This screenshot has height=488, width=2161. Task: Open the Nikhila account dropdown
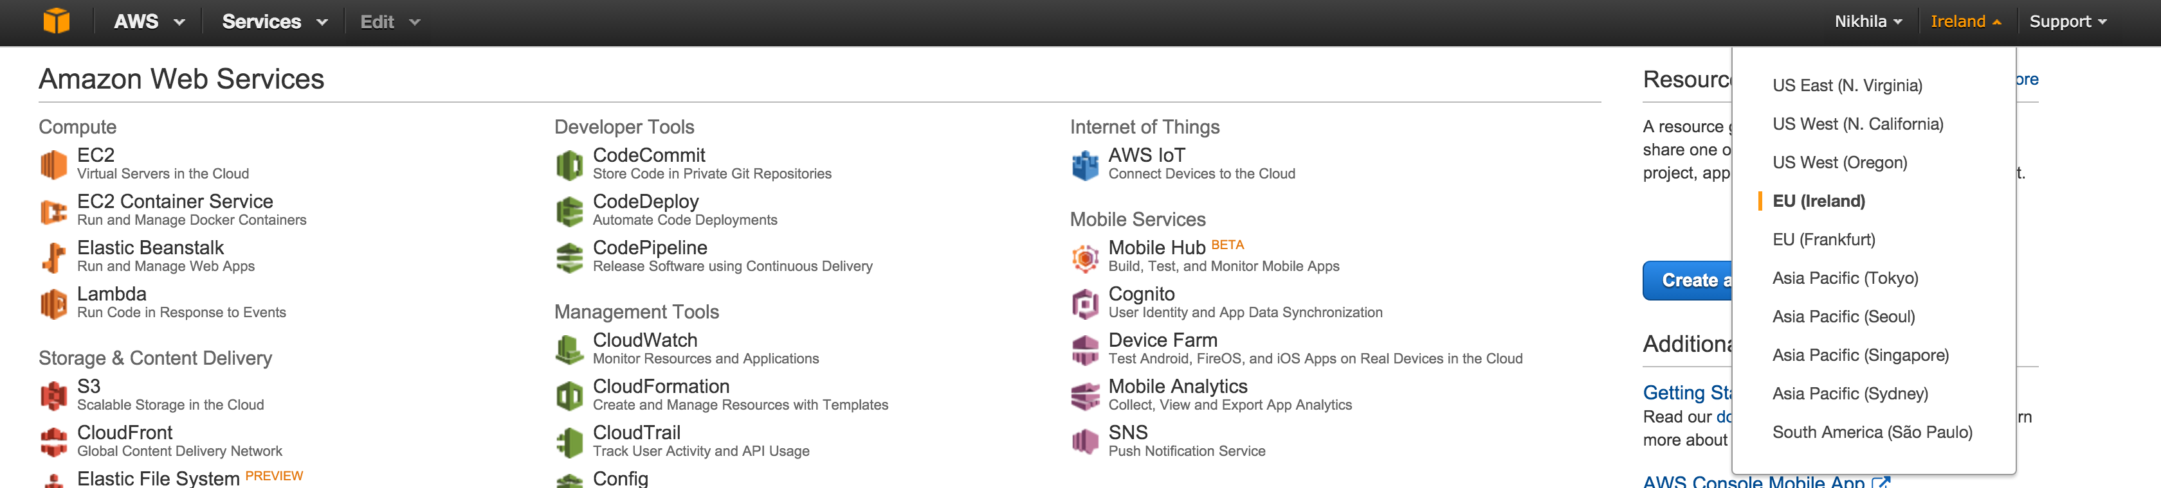(x=1867, y=22)
